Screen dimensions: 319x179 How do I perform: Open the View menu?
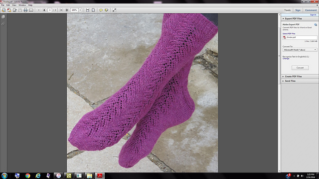(x=14, y=5)
